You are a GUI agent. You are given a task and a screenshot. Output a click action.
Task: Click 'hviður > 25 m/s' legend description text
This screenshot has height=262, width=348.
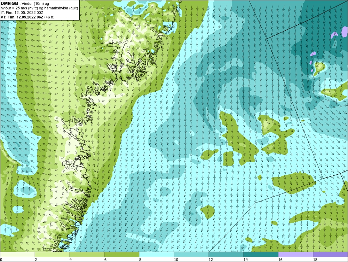[x=39, y=8]
